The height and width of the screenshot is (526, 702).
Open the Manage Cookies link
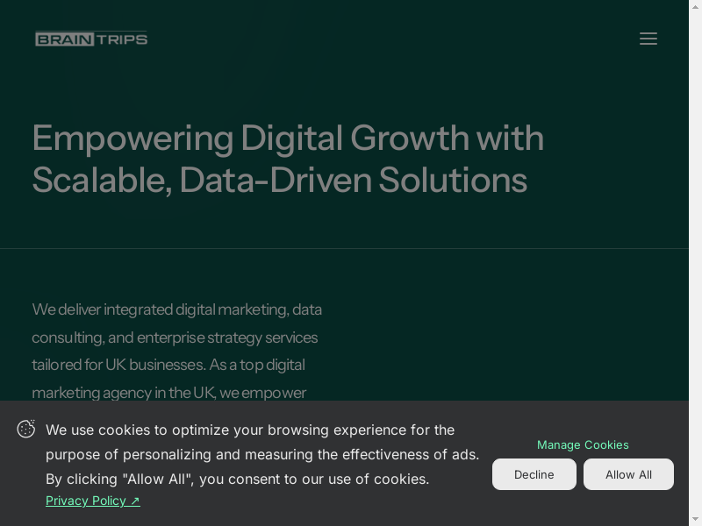[x=583, y=444]
